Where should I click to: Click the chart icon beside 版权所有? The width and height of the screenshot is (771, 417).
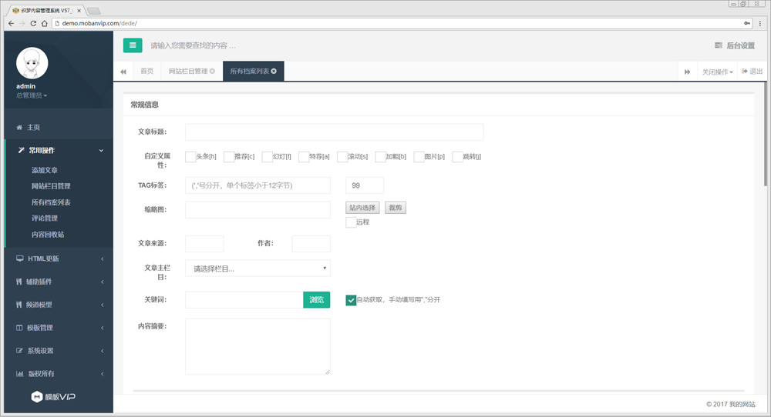(x=20, y=374)
